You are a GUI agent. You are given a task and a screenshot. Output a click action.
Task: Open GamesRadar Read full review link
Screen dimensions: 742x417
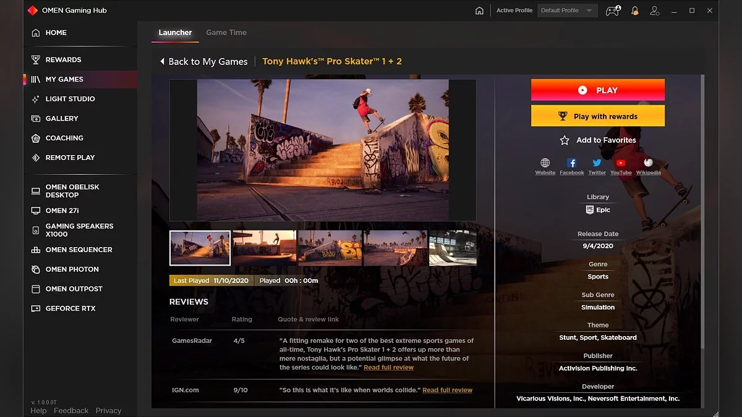click(388, 368)
